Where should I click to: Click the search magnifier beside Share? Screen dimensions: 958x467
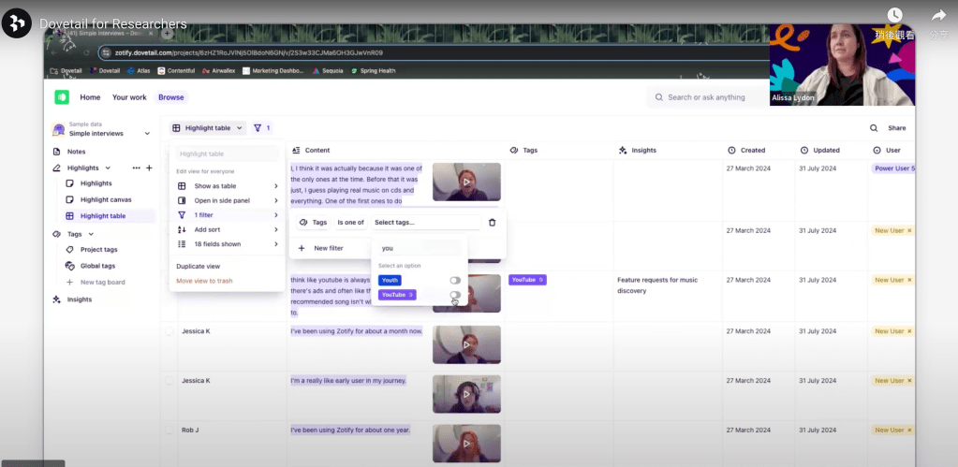click(874, 128)
